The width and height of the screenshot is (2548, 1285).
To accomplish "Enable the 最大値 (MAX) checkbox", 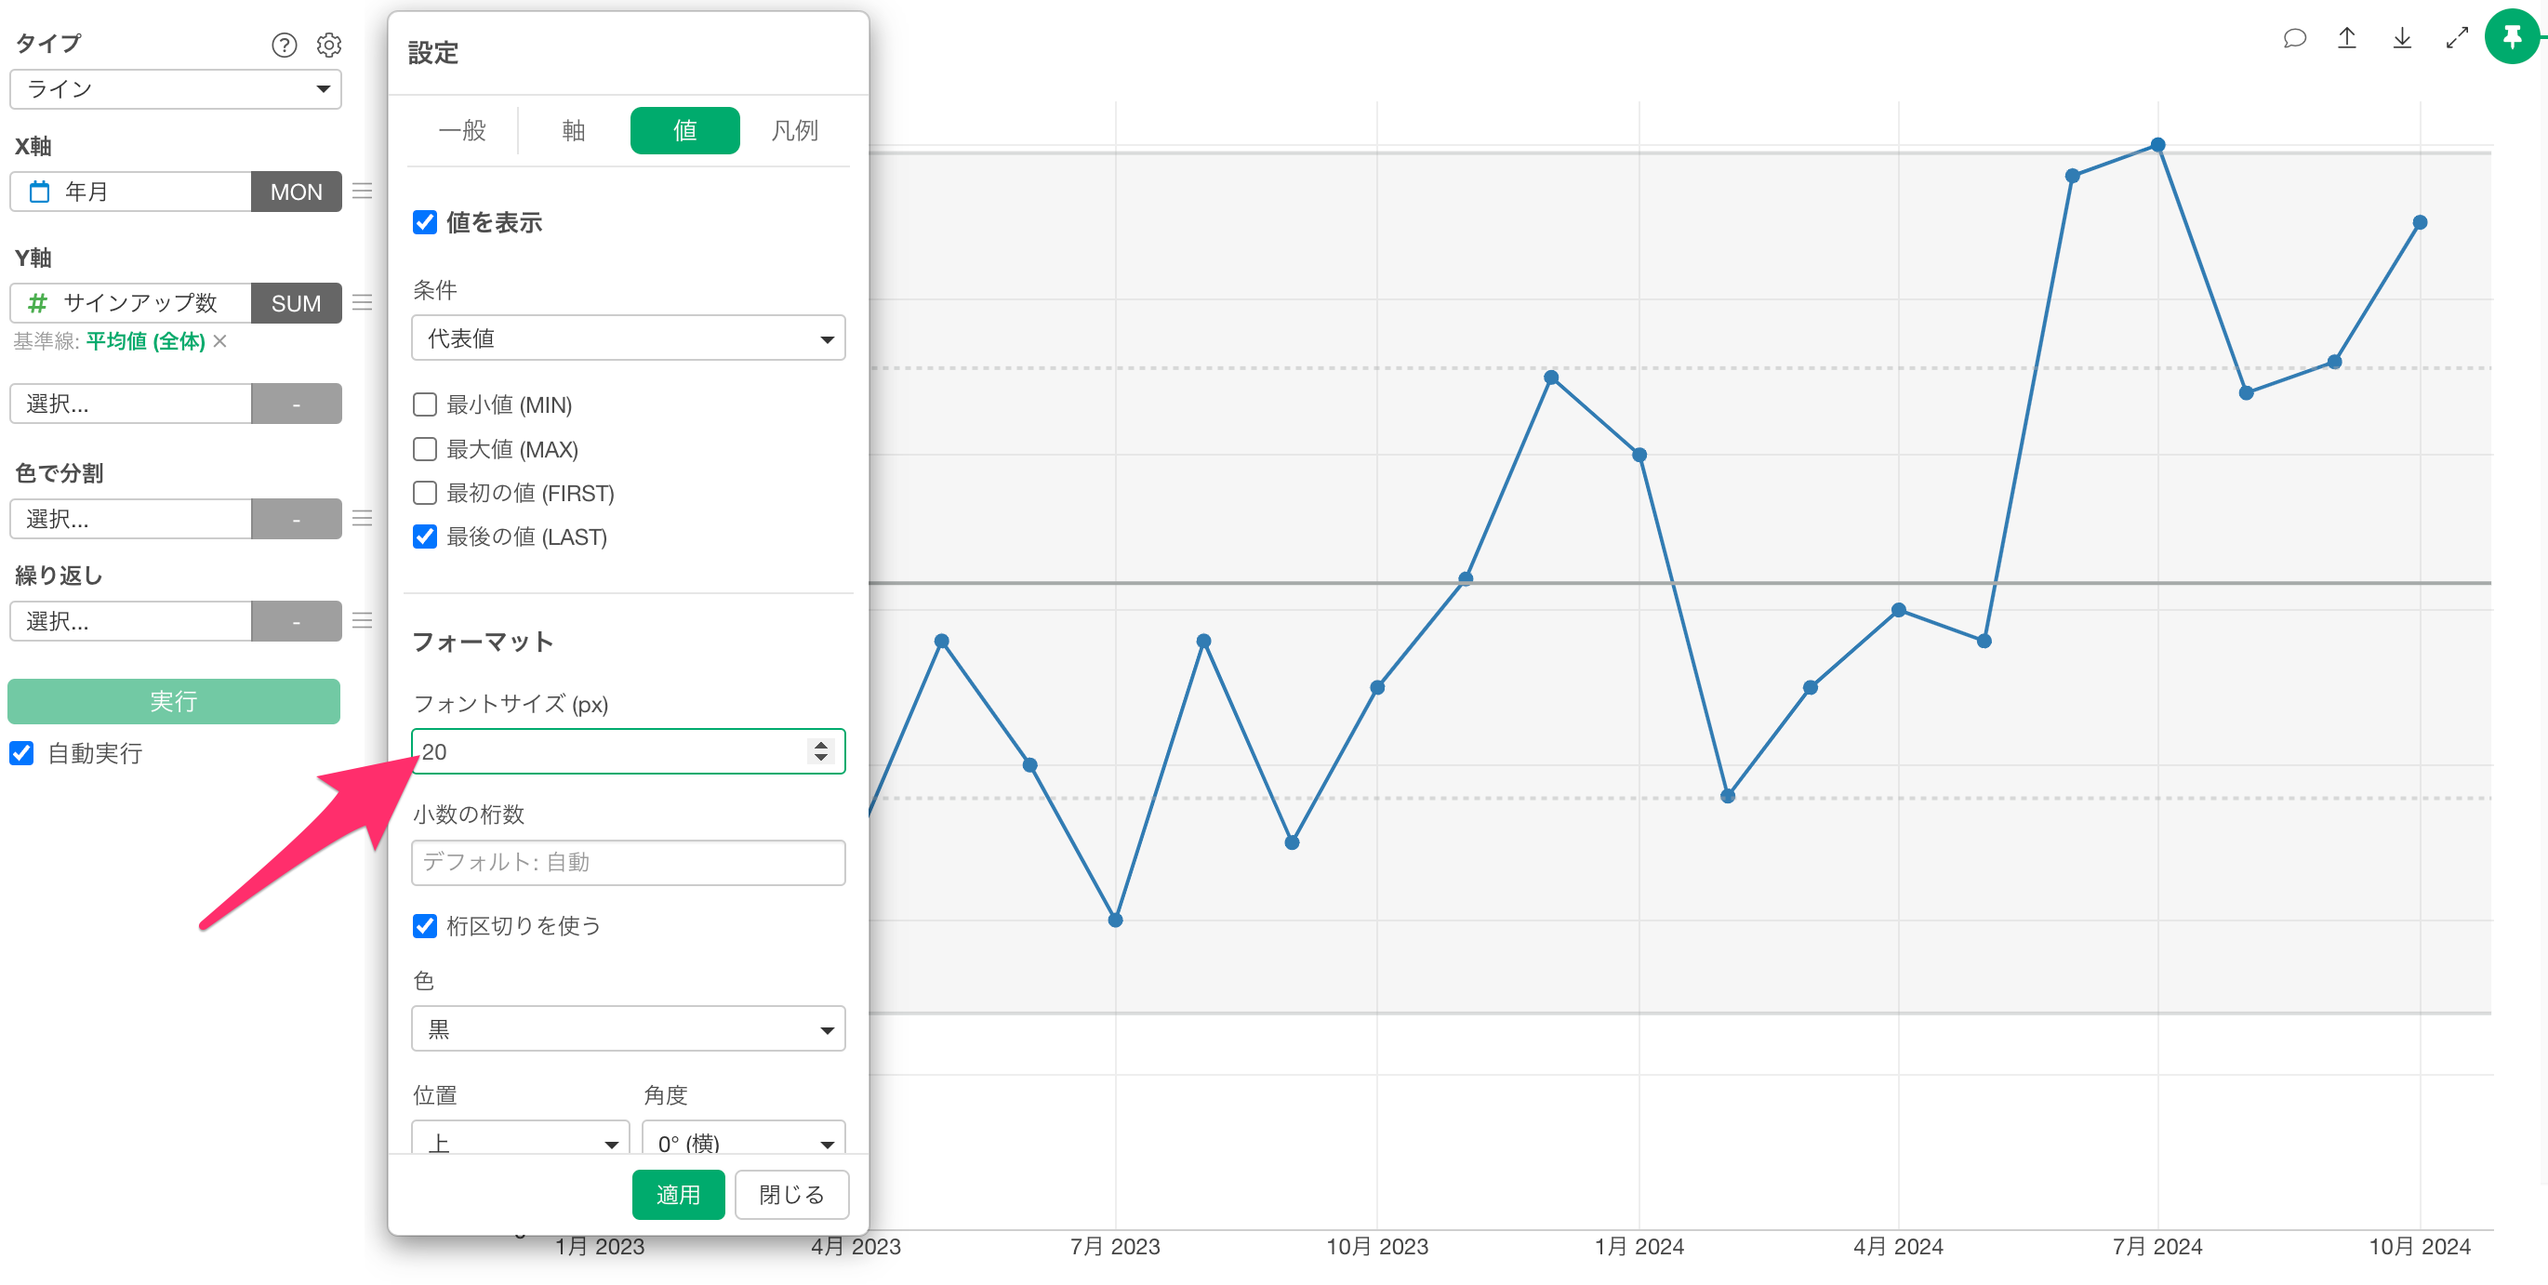I will (x=424, y=449).
